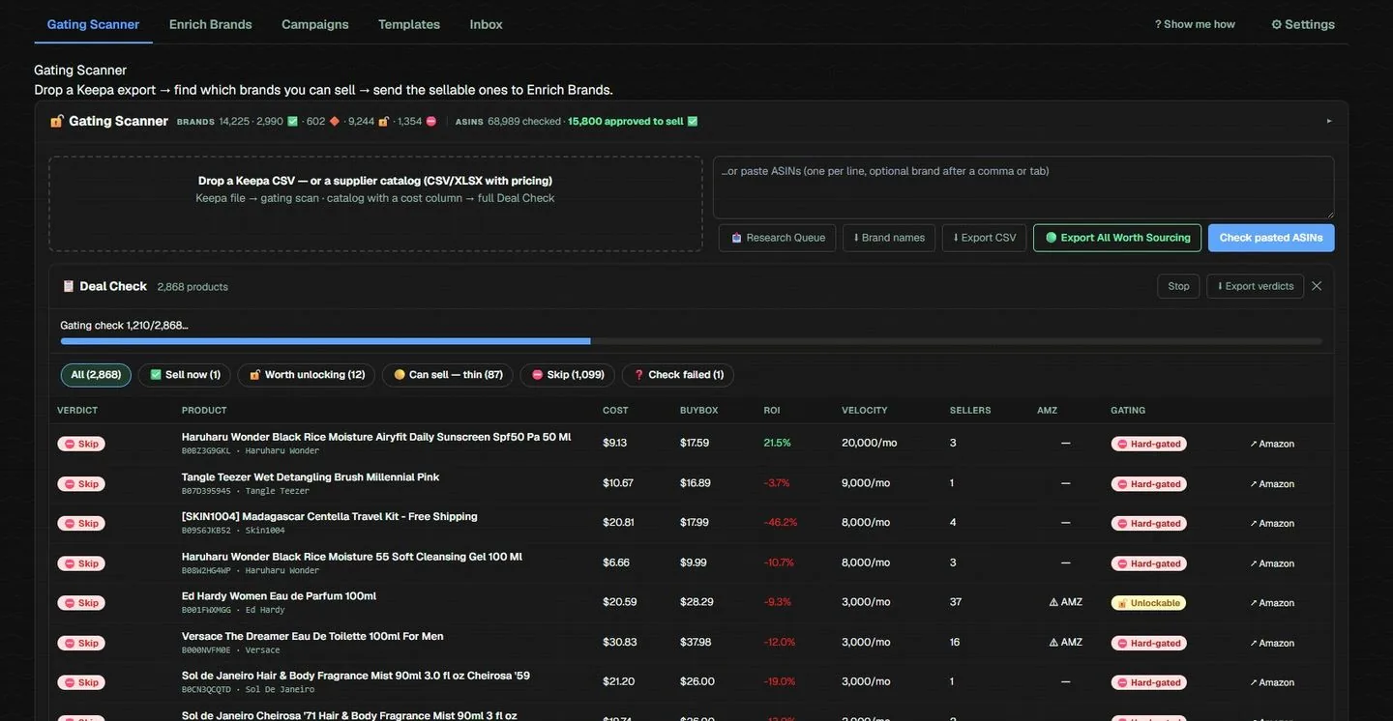This screenshot has height=721, width=1393.
Task: Filter by Check failed (1)
Action: (678, 375)
